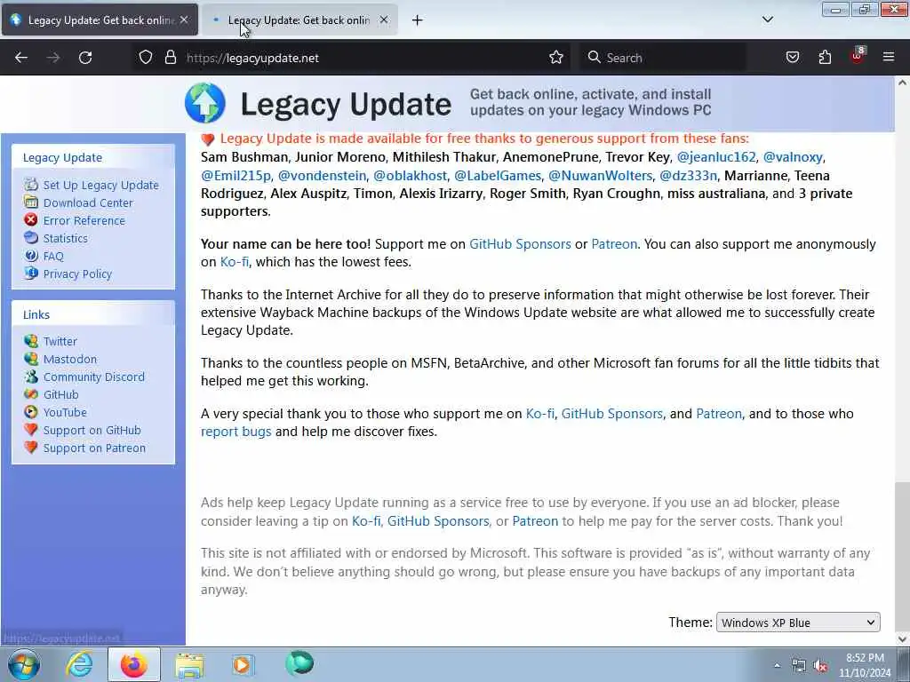
Task: Click the taskbar clock and date
Action: click(865, 665)
